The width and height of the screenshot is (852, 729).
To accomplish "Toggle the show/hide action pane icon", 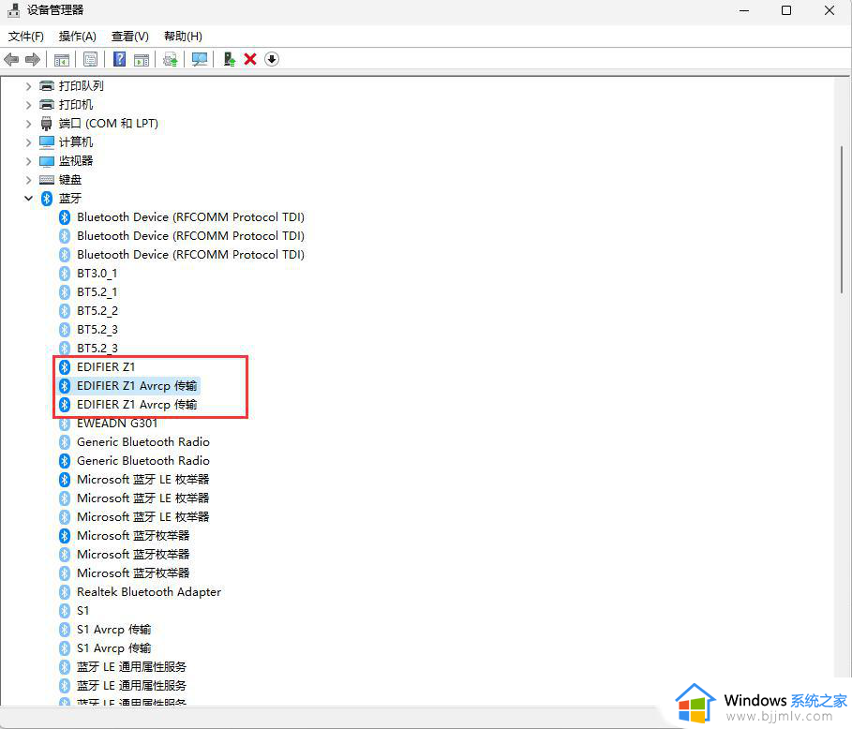I will pos(142,59).
